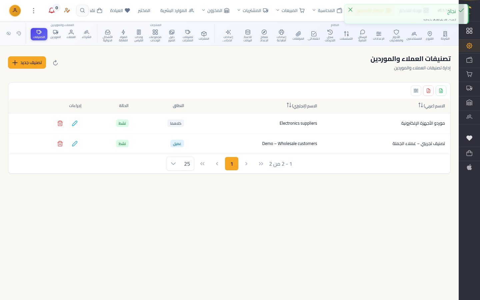Expand the المحاسبة (Accounting) menu
480x300 pixels.
click(327, 11)
